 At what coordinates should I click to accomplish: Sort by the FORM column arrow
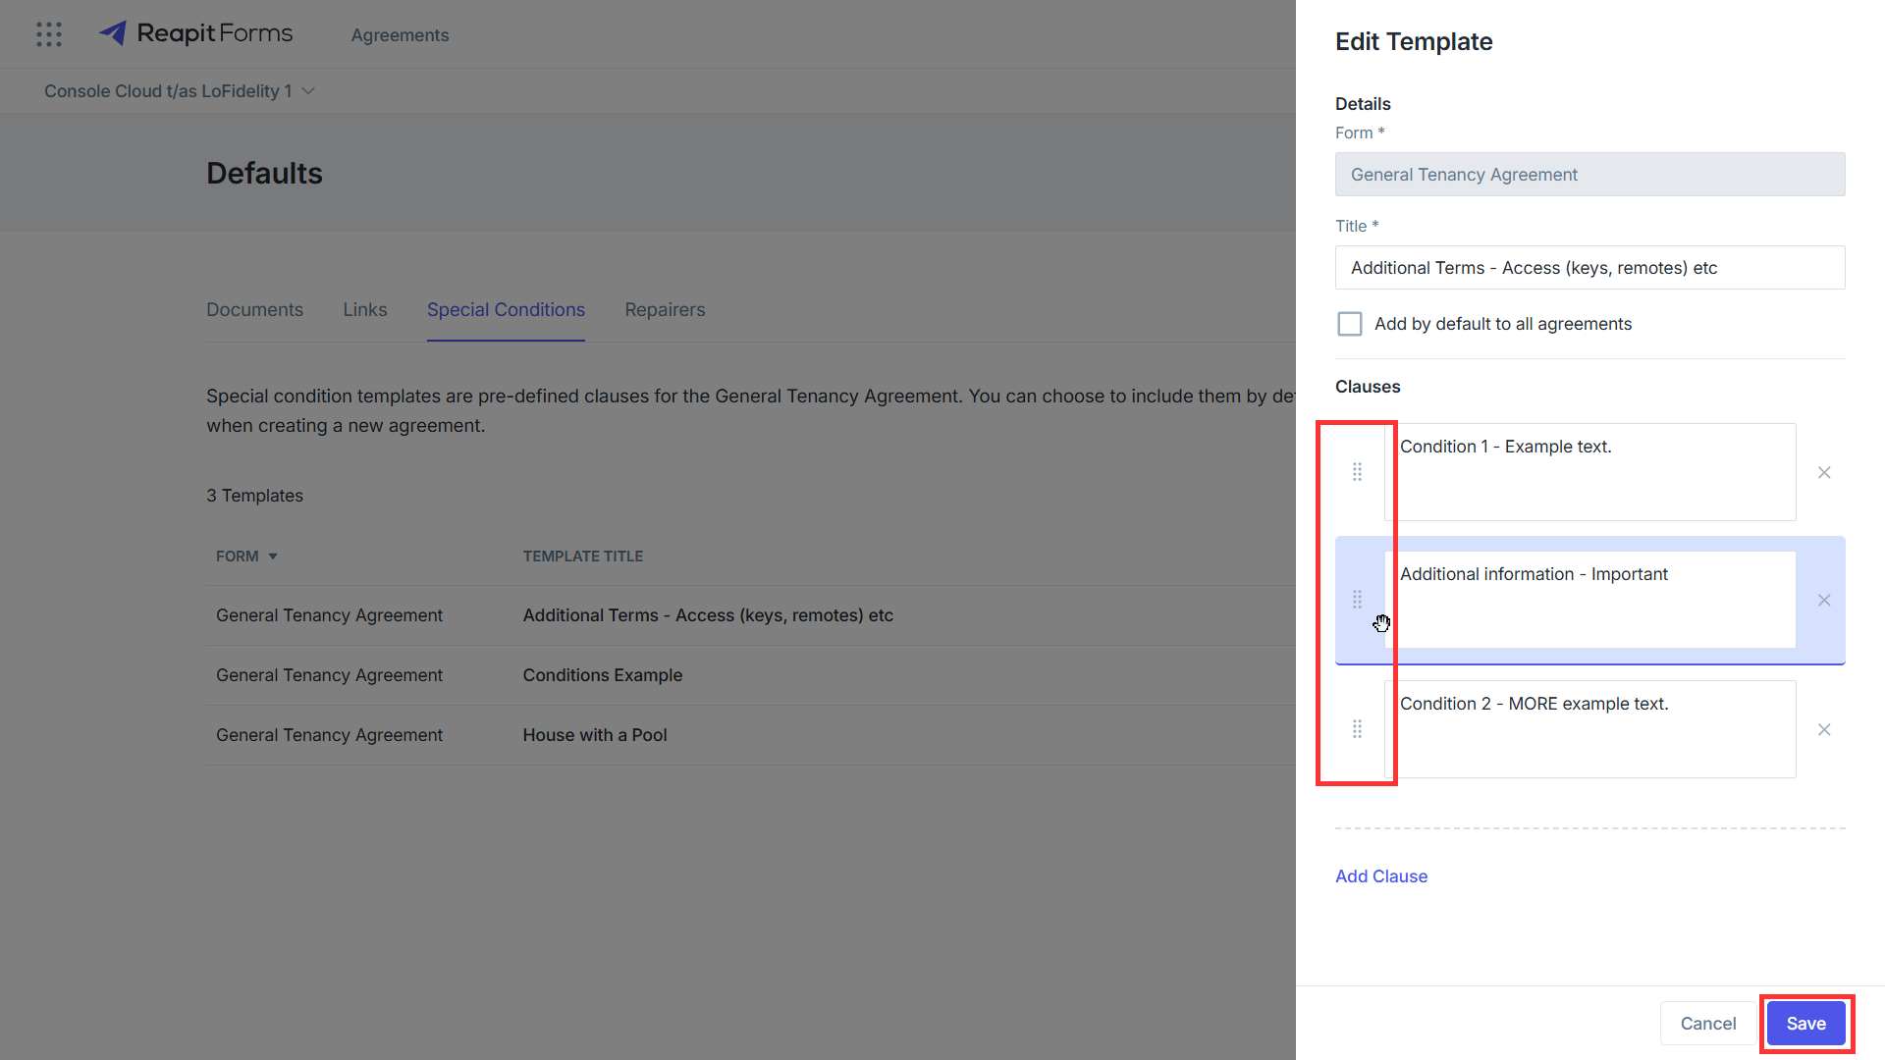[x=273, y=556]
